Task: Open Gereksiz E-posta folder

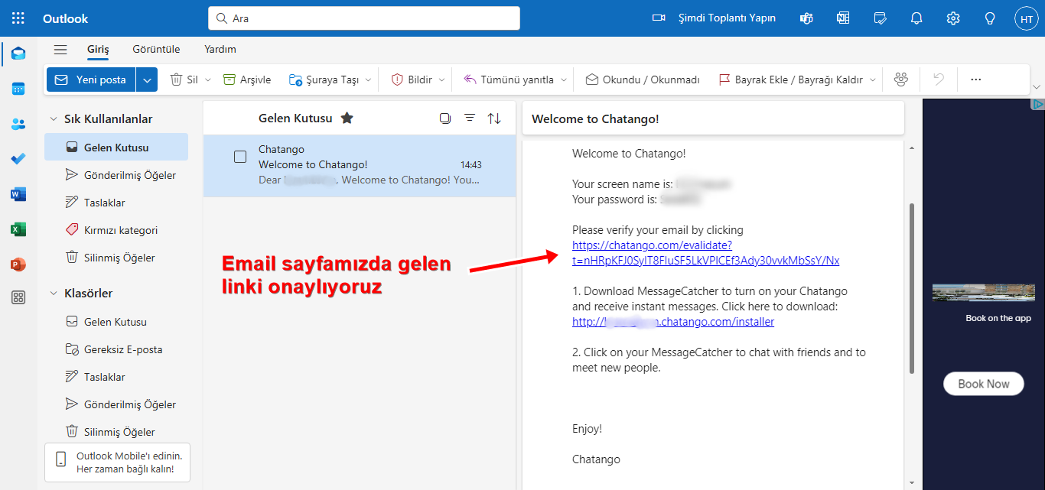Action: (116, 349)
